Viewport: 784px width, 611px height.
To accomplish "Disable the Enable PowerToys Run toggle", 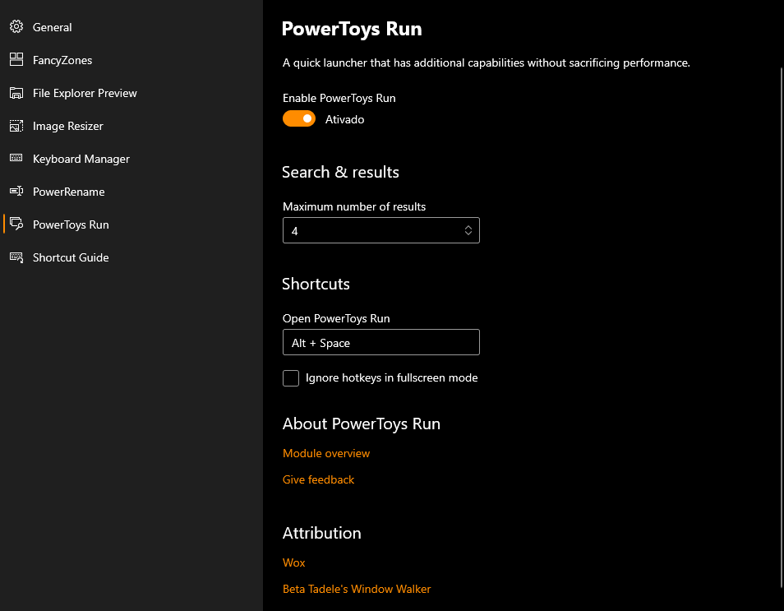I will click(299, 118).
